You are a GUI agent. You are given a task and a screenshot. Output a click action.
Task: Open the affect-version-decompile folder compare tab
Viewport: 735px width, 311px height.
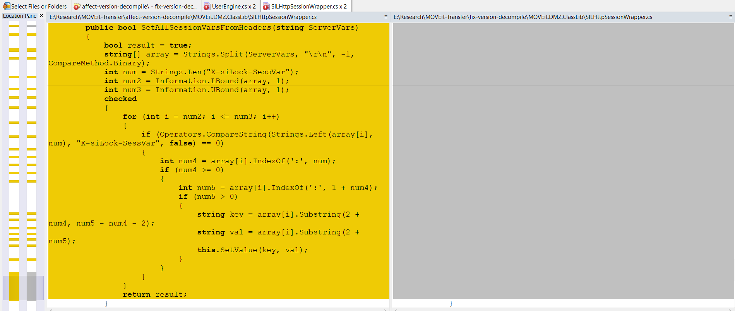click(x=135, y=6)
